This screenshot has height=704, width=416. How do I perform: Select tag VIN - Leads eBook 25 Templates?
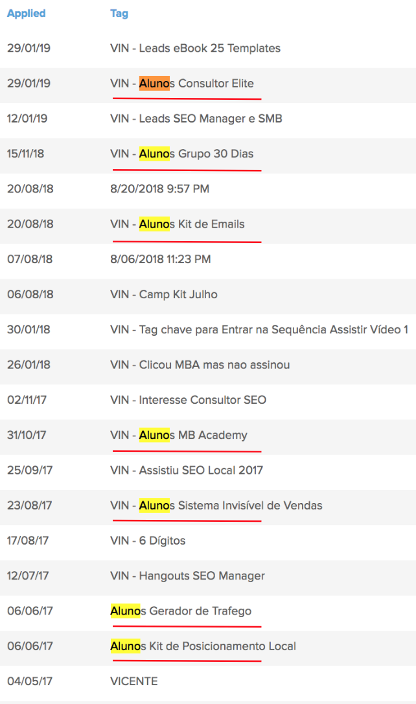point(195,49)
